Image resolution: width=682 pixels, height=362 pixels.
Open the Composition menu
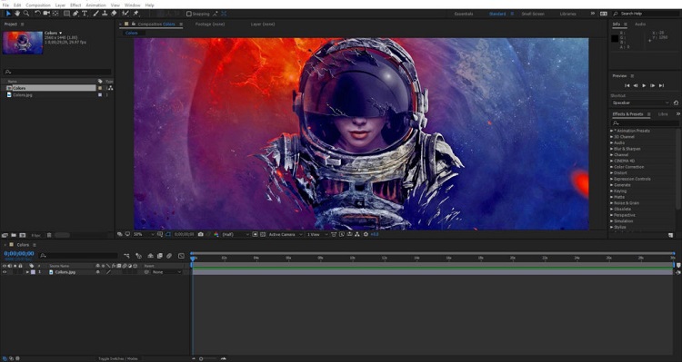(x=38, y=5)
